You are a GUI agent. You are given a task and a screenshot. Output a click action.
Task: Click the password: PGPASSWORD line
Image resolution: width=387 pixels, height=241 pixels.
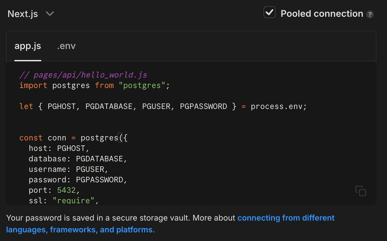coord(77,179)
